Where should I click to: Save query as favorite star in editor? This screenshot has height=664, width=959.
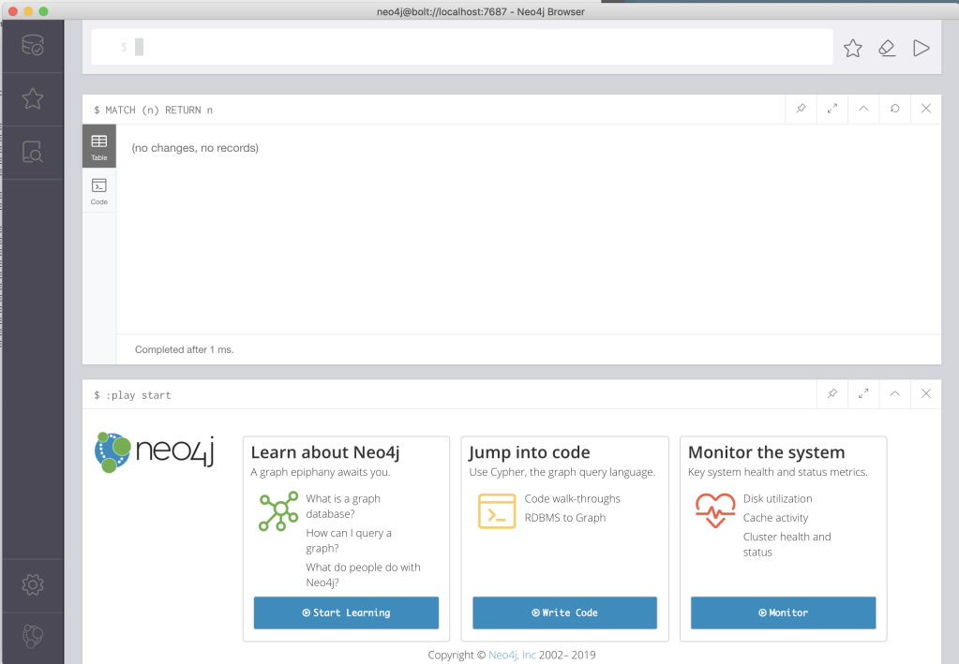pos(852,48)
